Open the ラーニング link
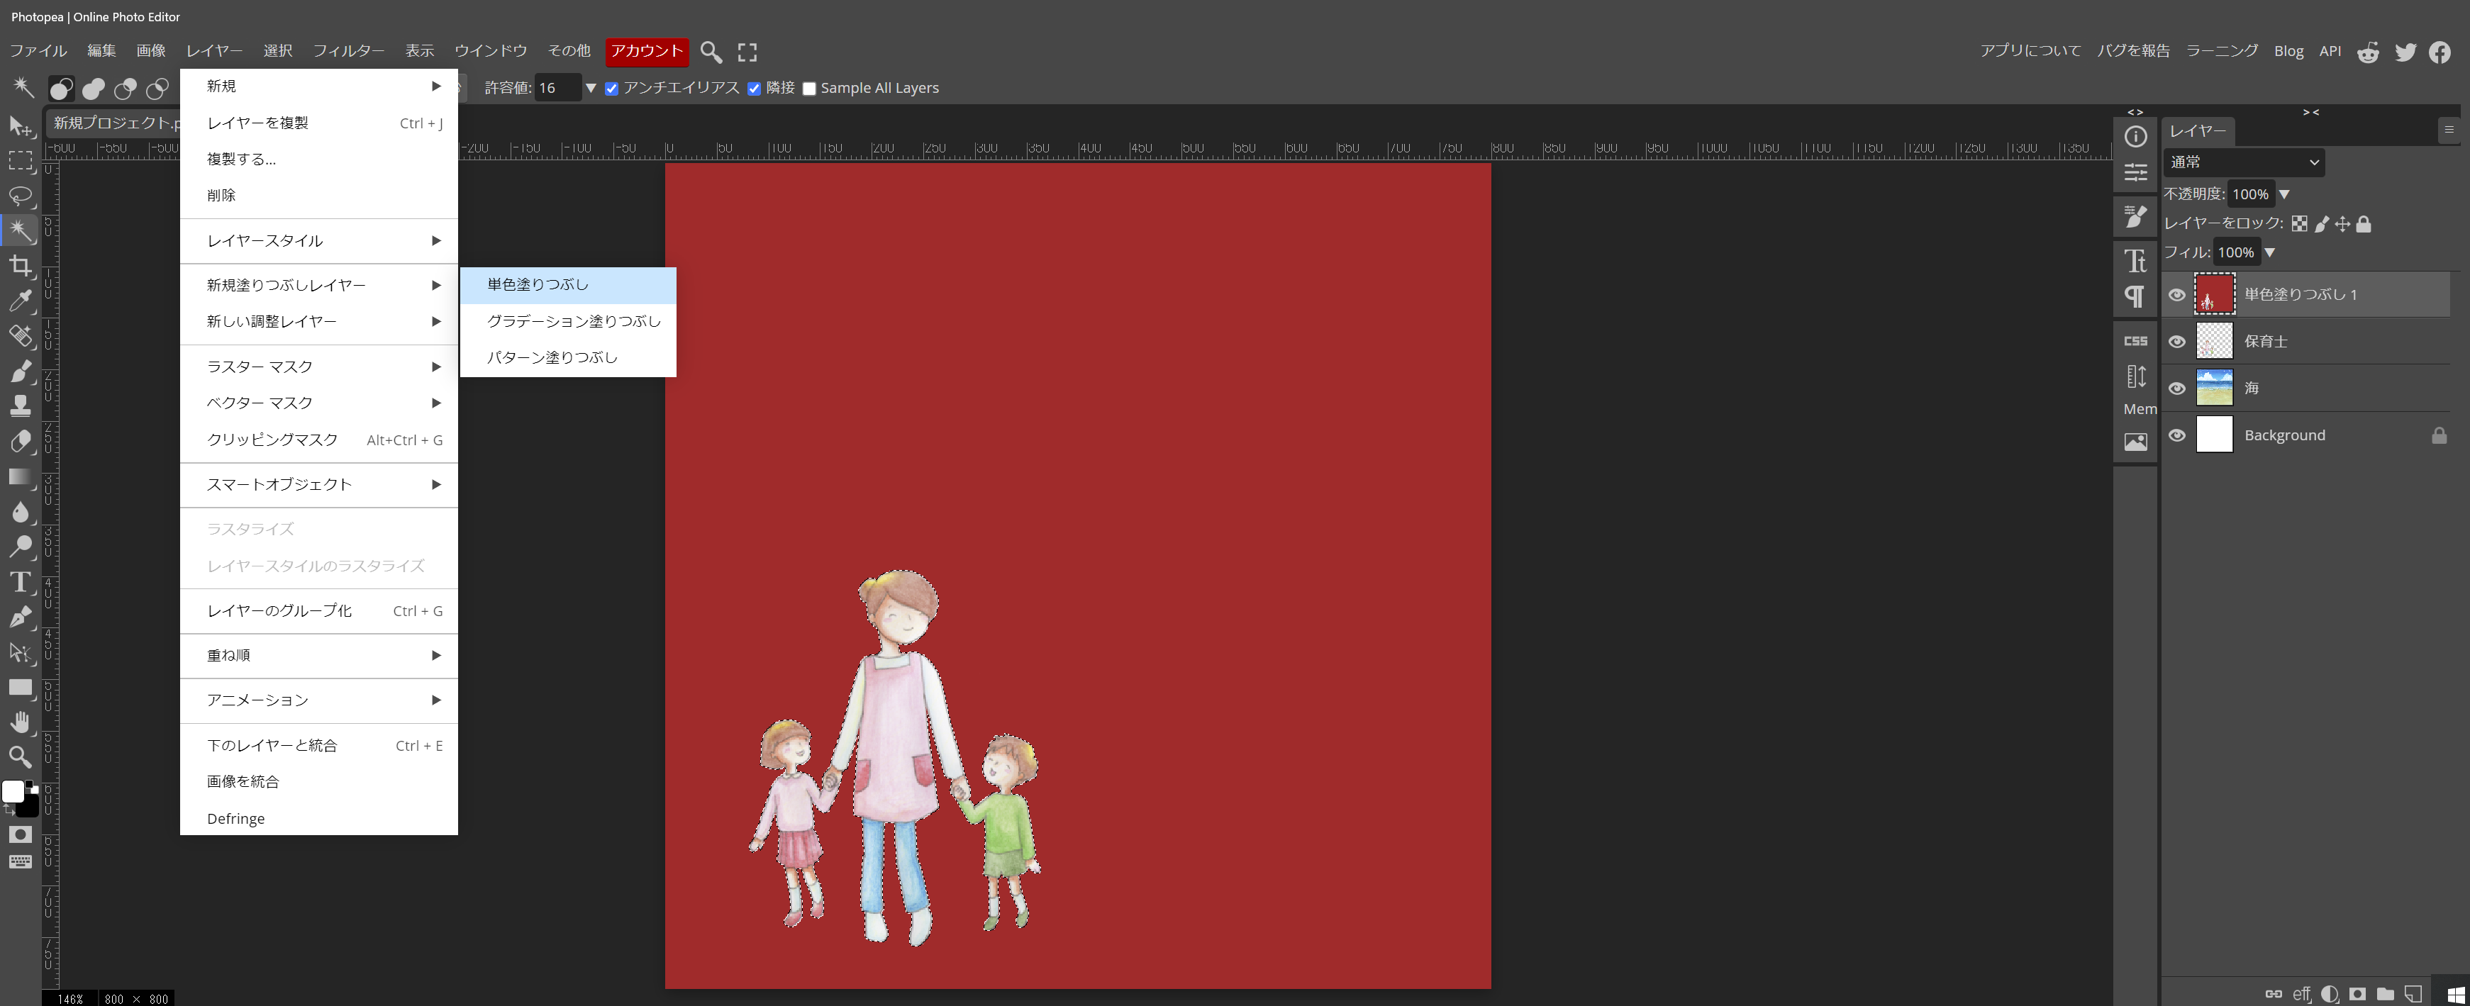Screen dimensions: 2470x1006 tap(2220, 51)
